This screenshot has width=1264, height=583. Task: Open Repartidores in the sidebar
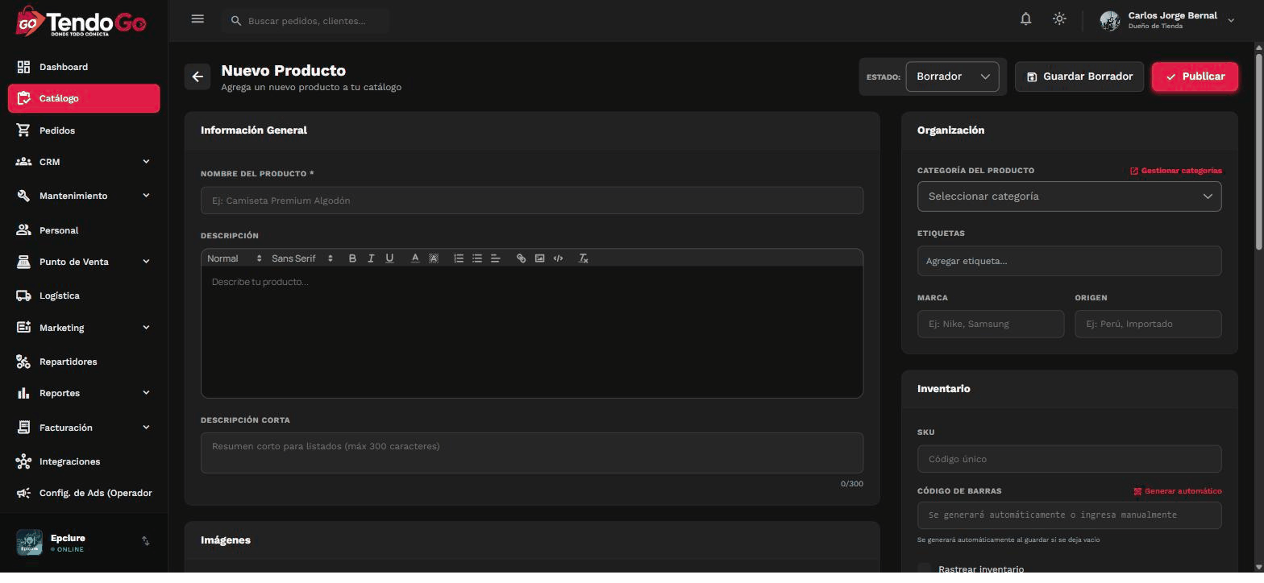pyautogui.click(x=84, y=362)
